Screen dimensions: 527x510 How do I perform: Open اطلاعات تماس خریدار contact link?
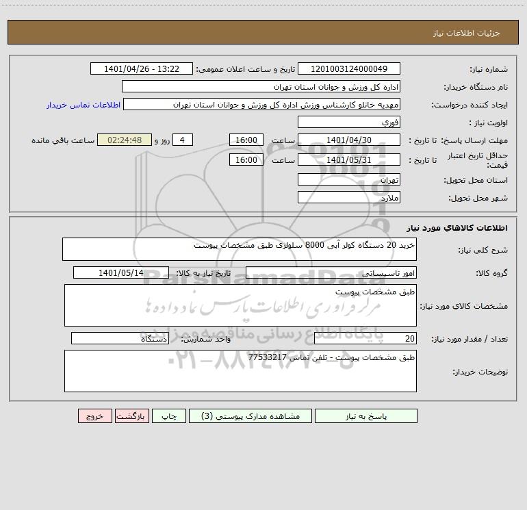(x=83, y=105)
